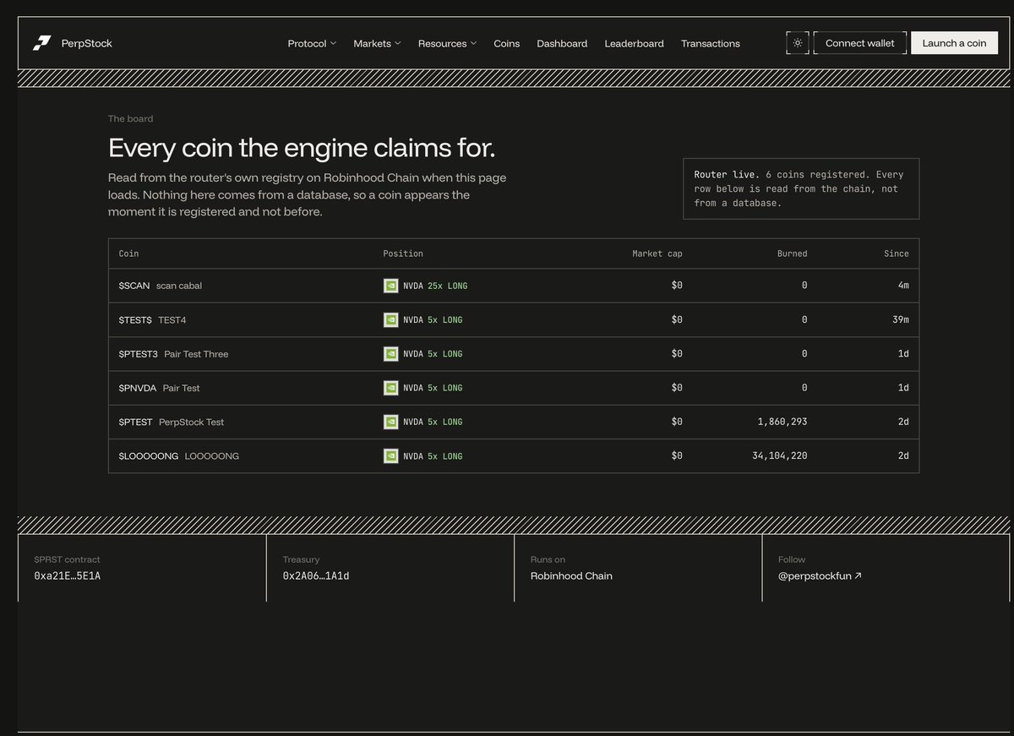Click the 4m since value
Viewport: 1014px width, 736px height.
(x=903, y=286)
